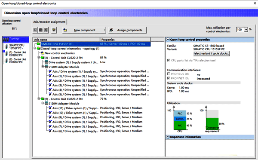Click the first grayed toolbar icon
This screenshot has height=160, width=258.
(35, 30)
